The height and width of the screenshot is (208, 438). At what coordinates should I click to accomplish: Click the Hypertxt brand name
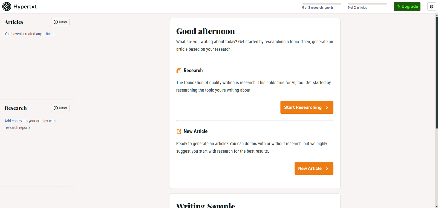(25, 7)
